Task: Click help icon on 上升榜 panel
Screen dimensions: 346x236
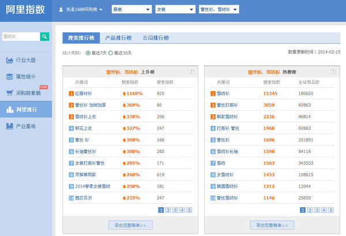Action: click(x=191, y=72)
